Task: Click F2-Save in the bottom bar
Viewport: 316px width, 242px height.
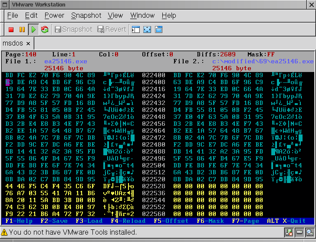Action: point(54,221)
